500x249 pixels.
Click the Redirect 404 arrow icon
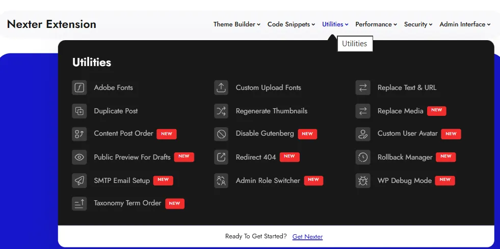[221, 157]
